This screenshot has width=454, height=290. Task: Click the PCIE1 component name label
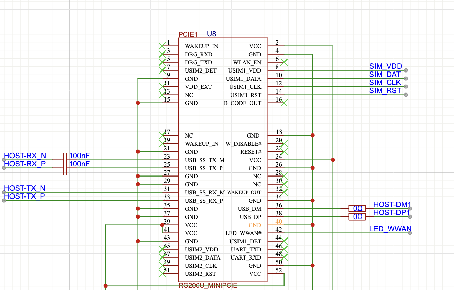tap(188, 34)
